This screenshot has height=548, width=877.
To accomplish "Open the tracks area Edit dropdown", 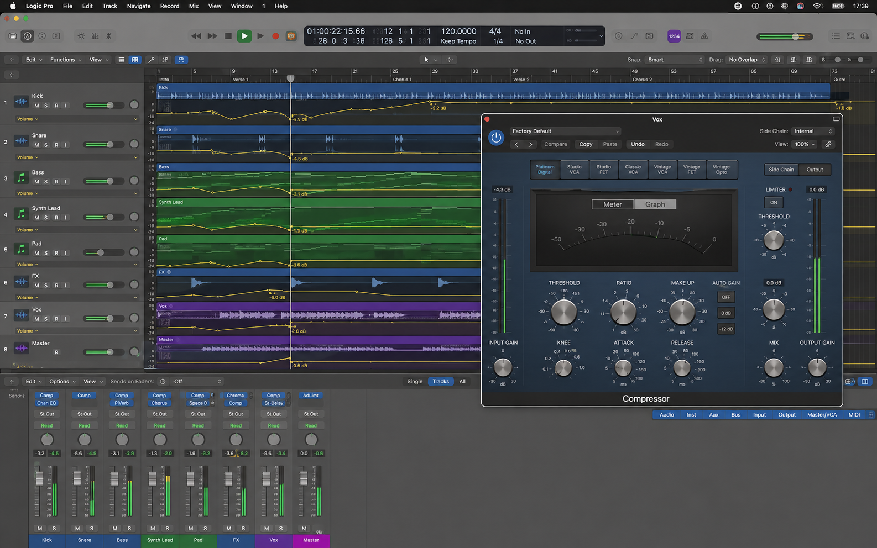I will pos(34,60).
